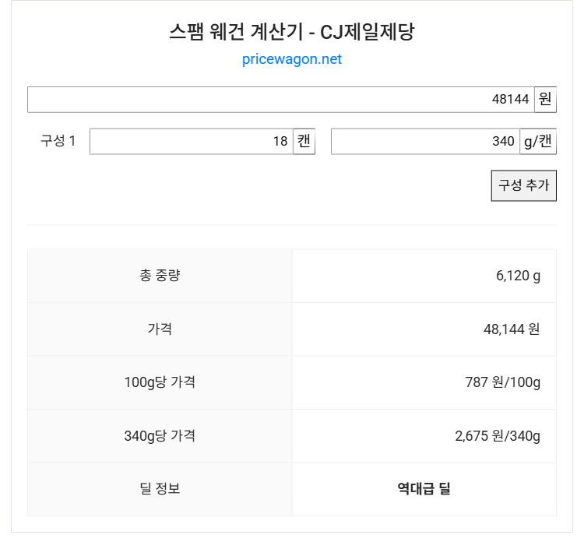Open the pricewagon.net link

point(292,59)
